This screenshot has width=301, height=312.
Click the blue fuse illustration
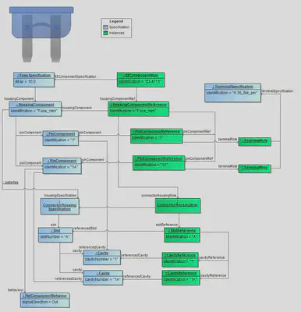[41, 34]
